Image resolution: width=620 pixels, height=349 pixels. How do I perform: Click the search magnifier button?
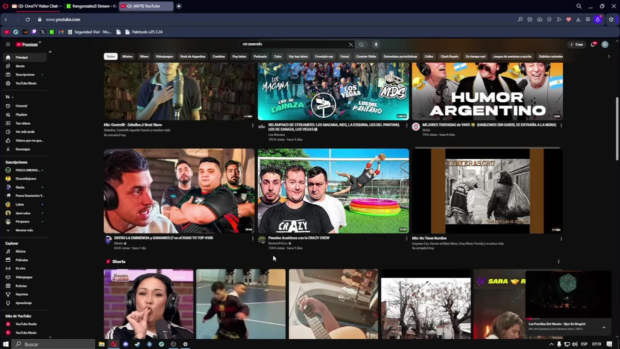pos(361,44)
